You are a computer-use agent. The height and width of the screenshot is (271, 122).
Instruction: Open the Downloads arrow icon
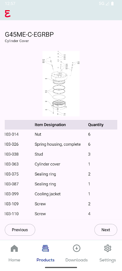click(76, 249)
